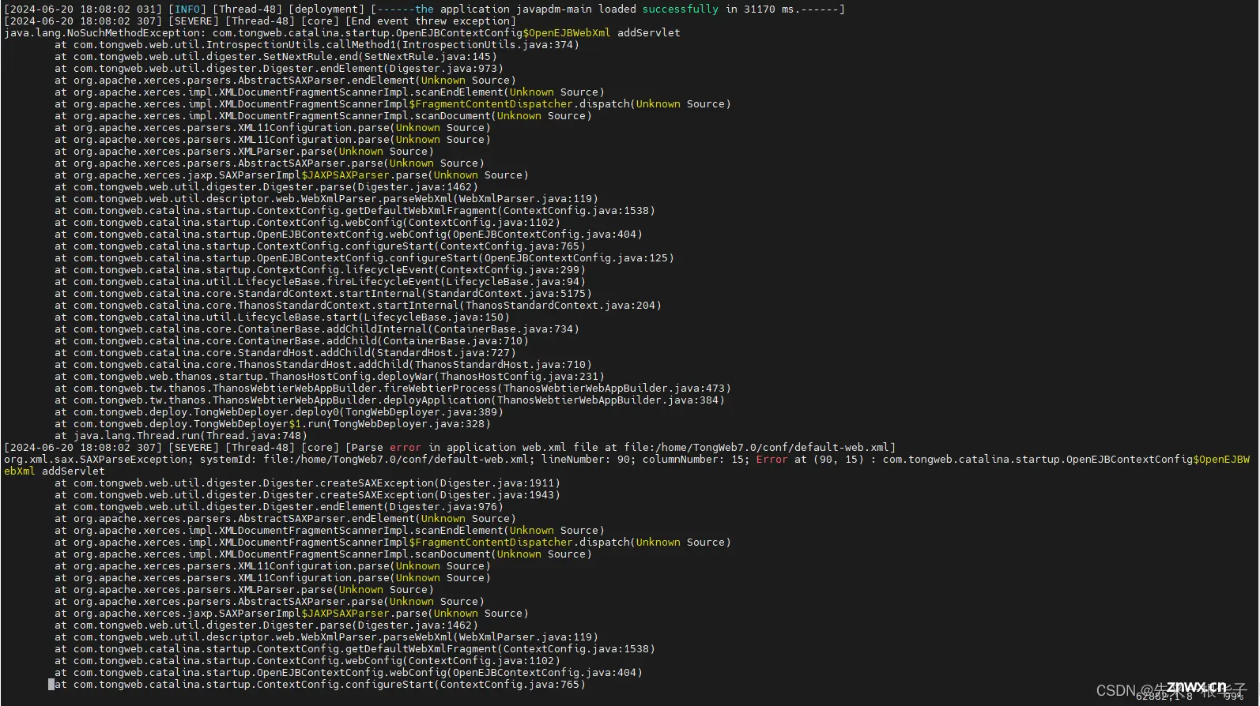Image resolution: width=1260 pixels, height=706 pixels.
Task: Click the "Digester.createSAXException(Digester.java:1911)" frame
Action: [x=307, y=483]
